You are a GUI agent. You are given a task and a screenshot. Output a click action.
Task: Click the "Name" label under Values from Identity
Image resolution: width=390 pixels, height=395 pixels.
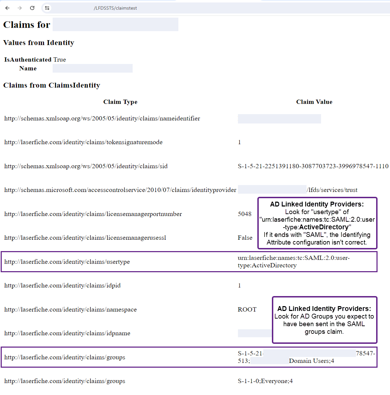click(x=28, y=68)
